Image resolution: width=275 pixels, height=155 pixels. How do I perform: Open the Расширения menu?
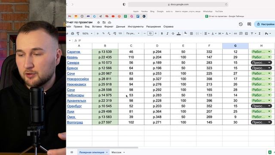coord(153,27)
